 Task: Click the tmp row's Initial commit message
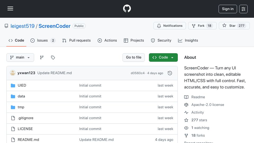(90, 107)
